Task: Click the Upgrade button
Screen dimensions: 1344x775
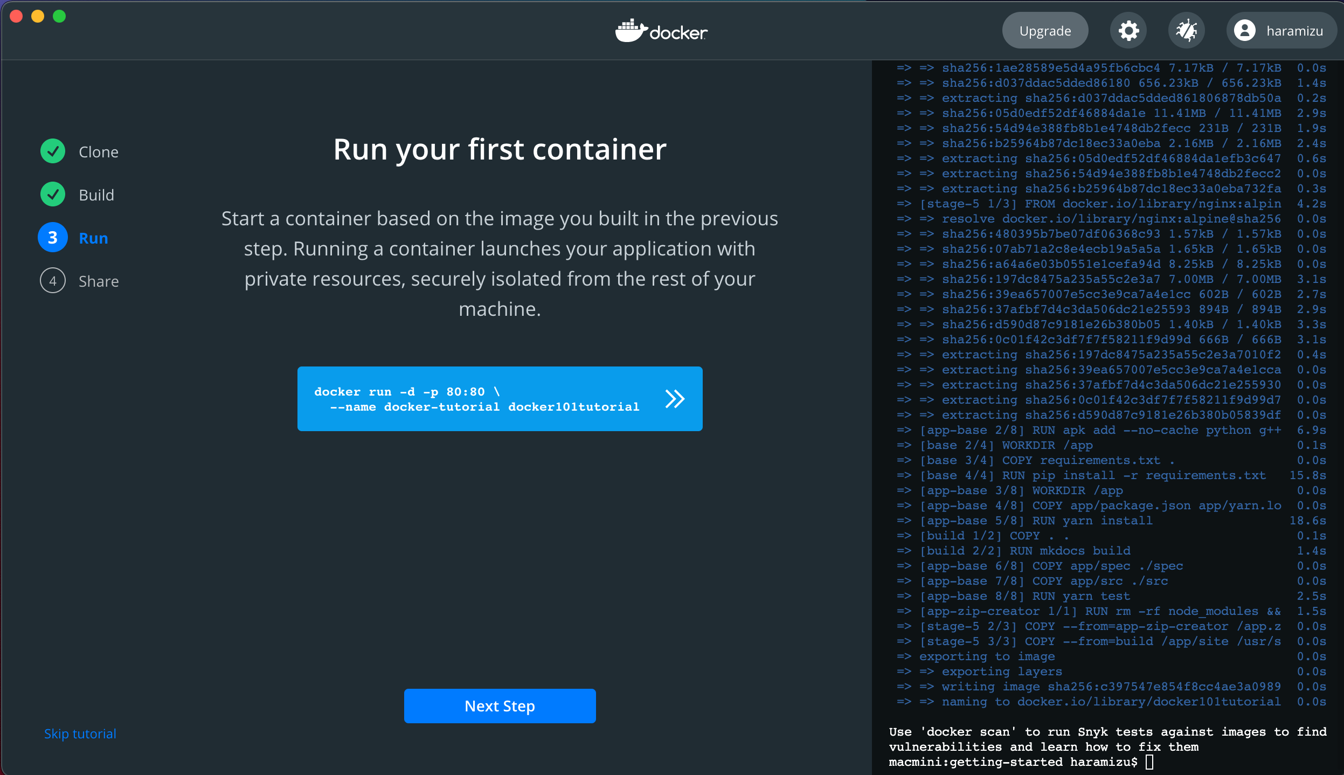Action: (x=1045, y=31)
